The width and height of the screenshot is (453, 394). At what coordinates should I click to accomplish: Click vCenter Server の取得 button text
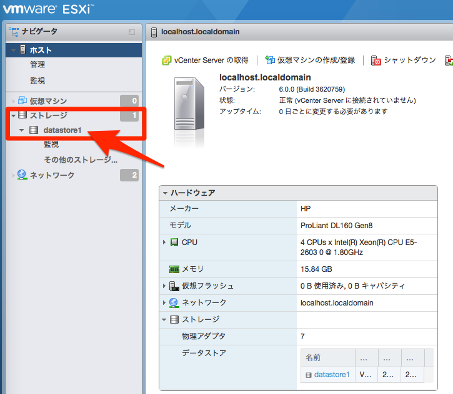tap(211, 60)
